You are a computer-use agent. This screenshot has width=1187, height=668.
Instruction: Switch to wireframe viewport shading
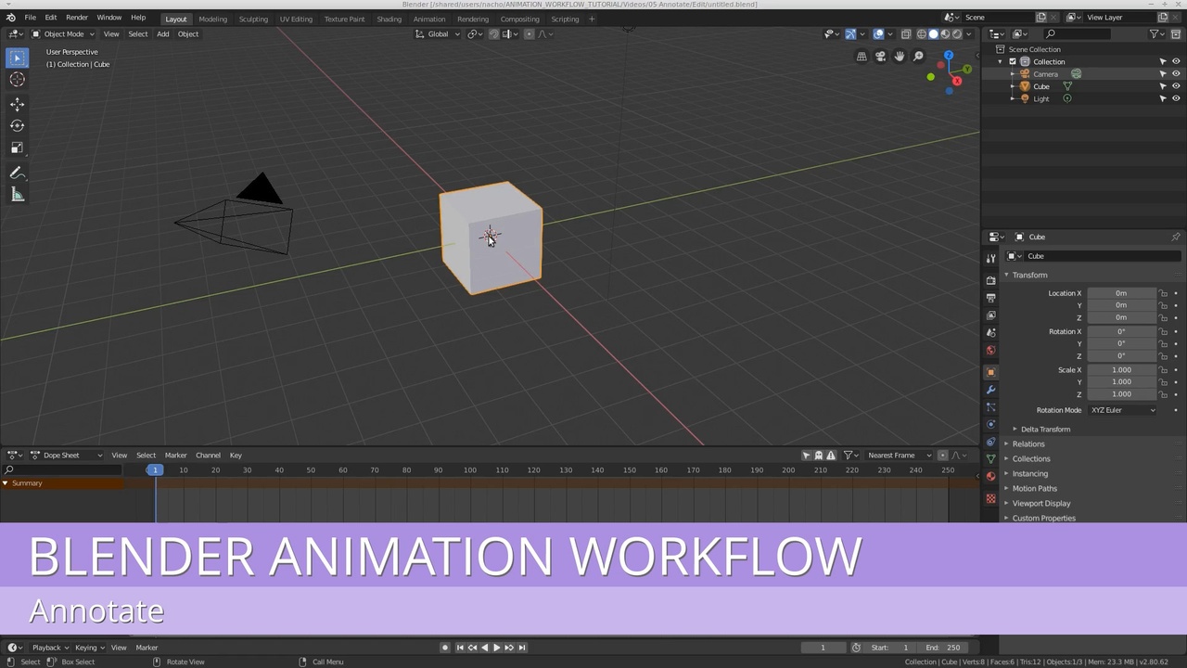(922, 34)
